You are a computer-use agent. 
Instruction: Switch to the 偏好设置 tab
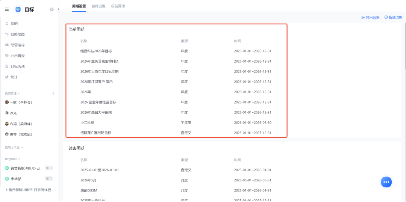click(98, 6)
